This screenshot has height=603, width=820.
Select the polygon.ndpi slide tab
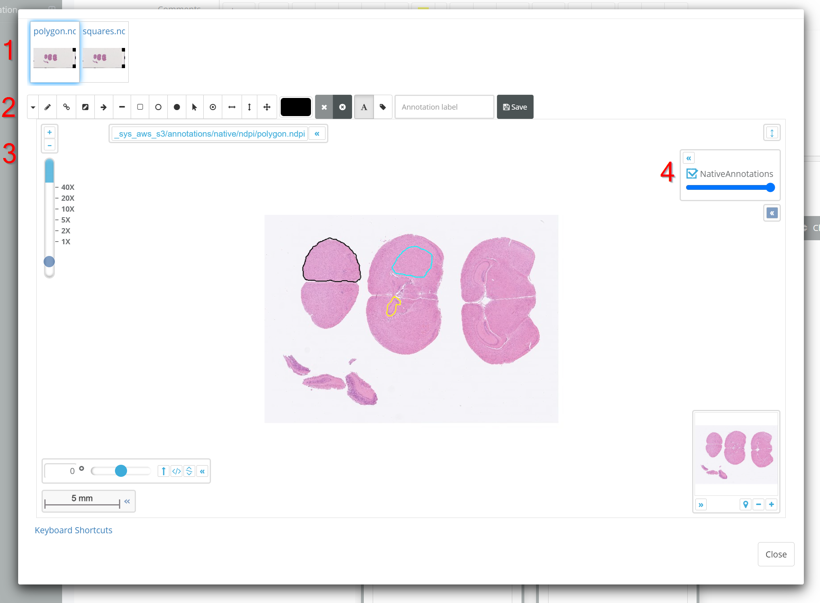click(x=55, y=52)
